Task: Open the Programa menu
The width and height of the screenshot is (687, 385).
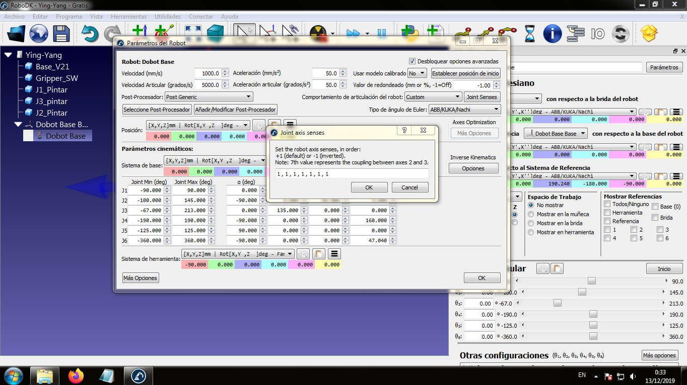Action: (69, 17)
